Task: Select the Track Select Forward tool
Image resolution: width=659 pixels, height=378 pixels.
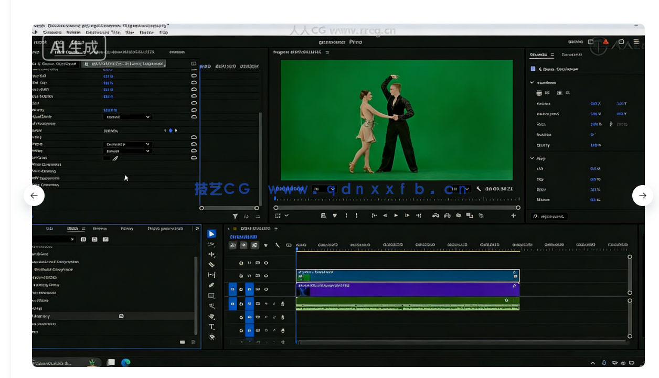Action: tap(211, 244)
